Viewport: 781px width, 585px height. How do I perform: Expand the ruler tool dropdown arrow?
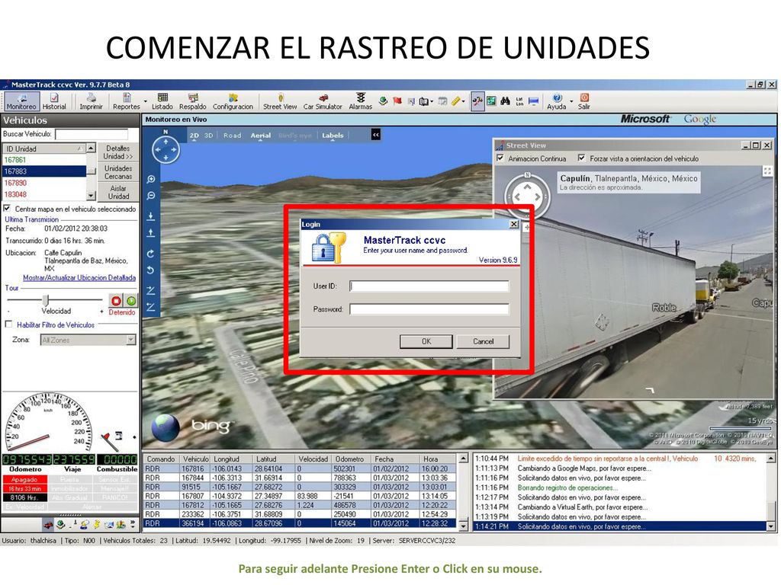pos(464,101)
